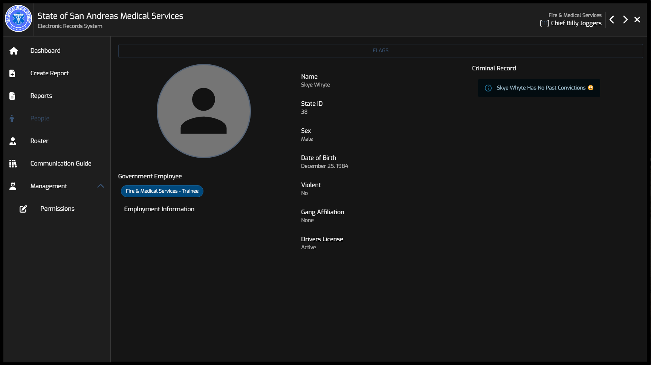Viewport: 651px width, 365px height.
Task: Open the Roster menu item
Action: pyautogui.click(x=40, y=141)
